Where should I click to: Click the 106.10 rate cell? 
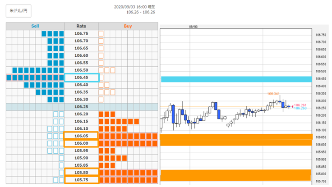tap(81, 128)
